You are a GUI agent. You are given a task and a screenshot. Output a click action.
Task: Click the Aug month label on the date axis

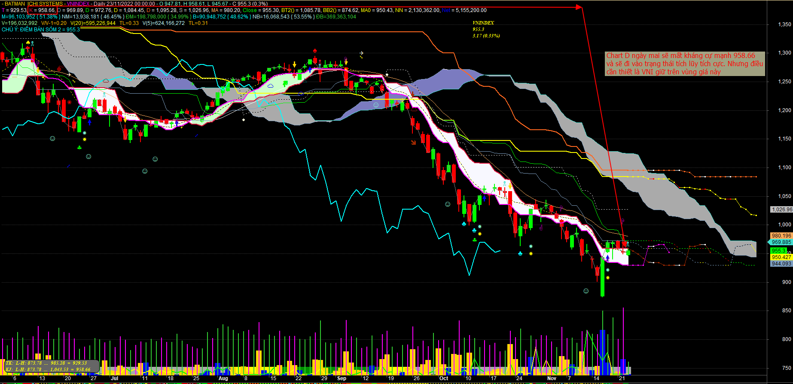tap(223, 378)
